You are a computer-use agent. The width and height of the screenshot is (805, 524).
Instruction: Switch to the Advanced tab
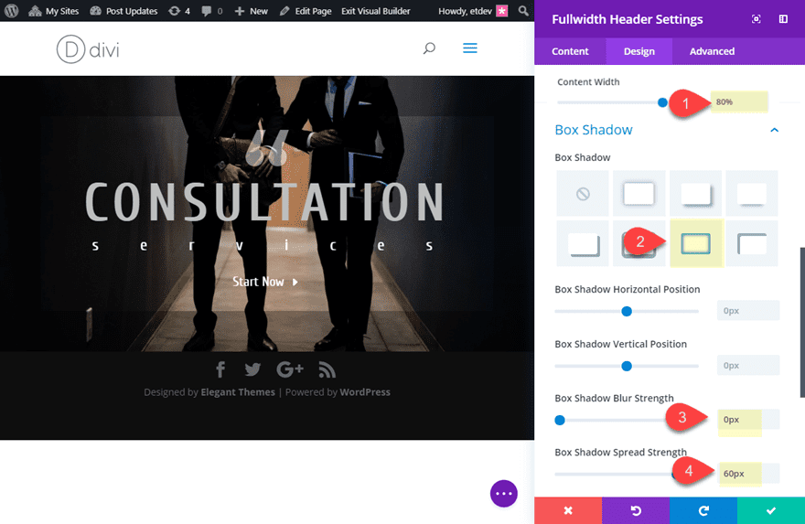click(x=712, y=51)
